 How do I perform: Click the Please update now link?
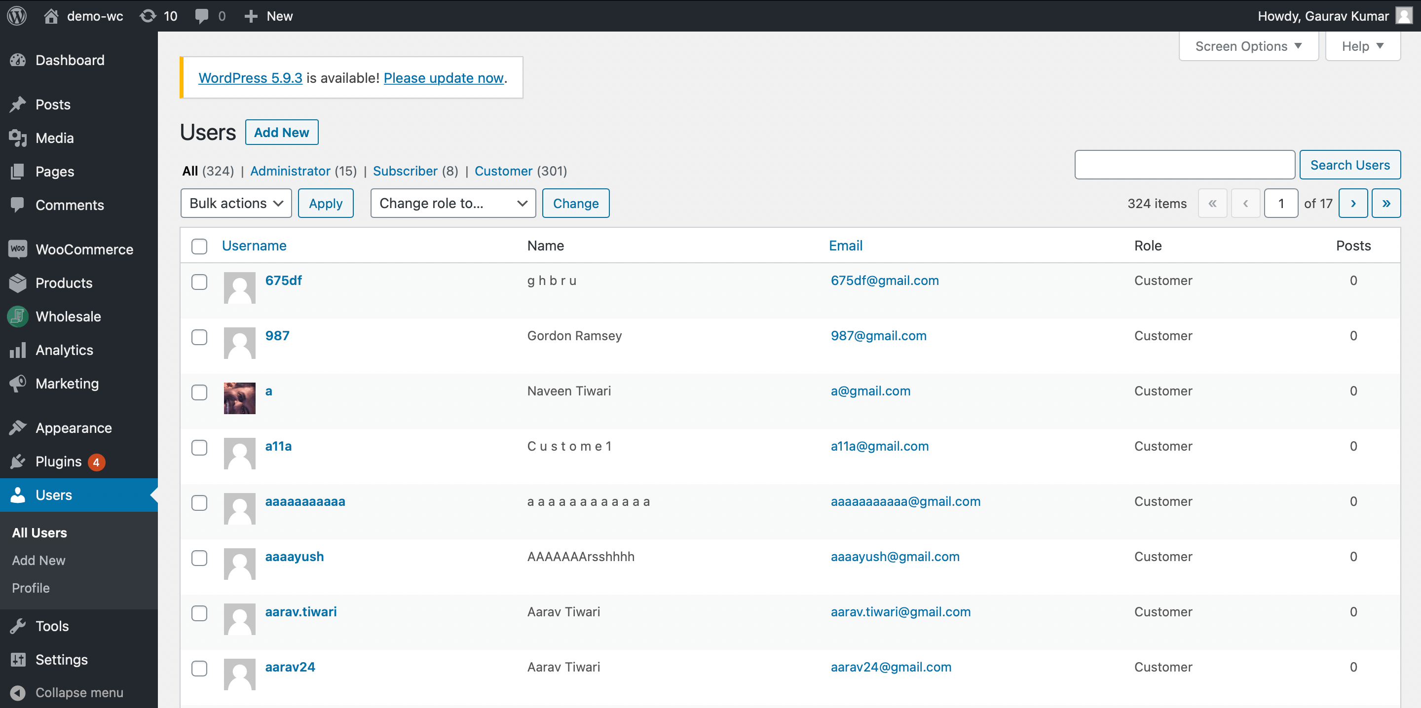[443, 78]
